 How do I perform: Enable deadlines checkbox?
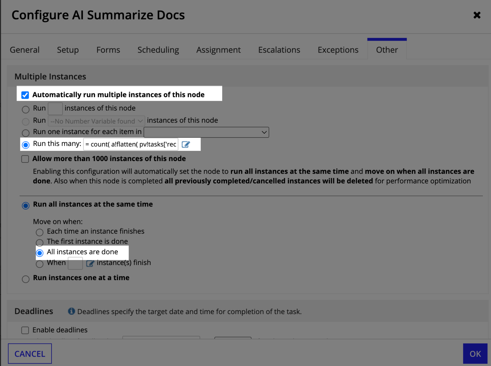pos(25,330)
